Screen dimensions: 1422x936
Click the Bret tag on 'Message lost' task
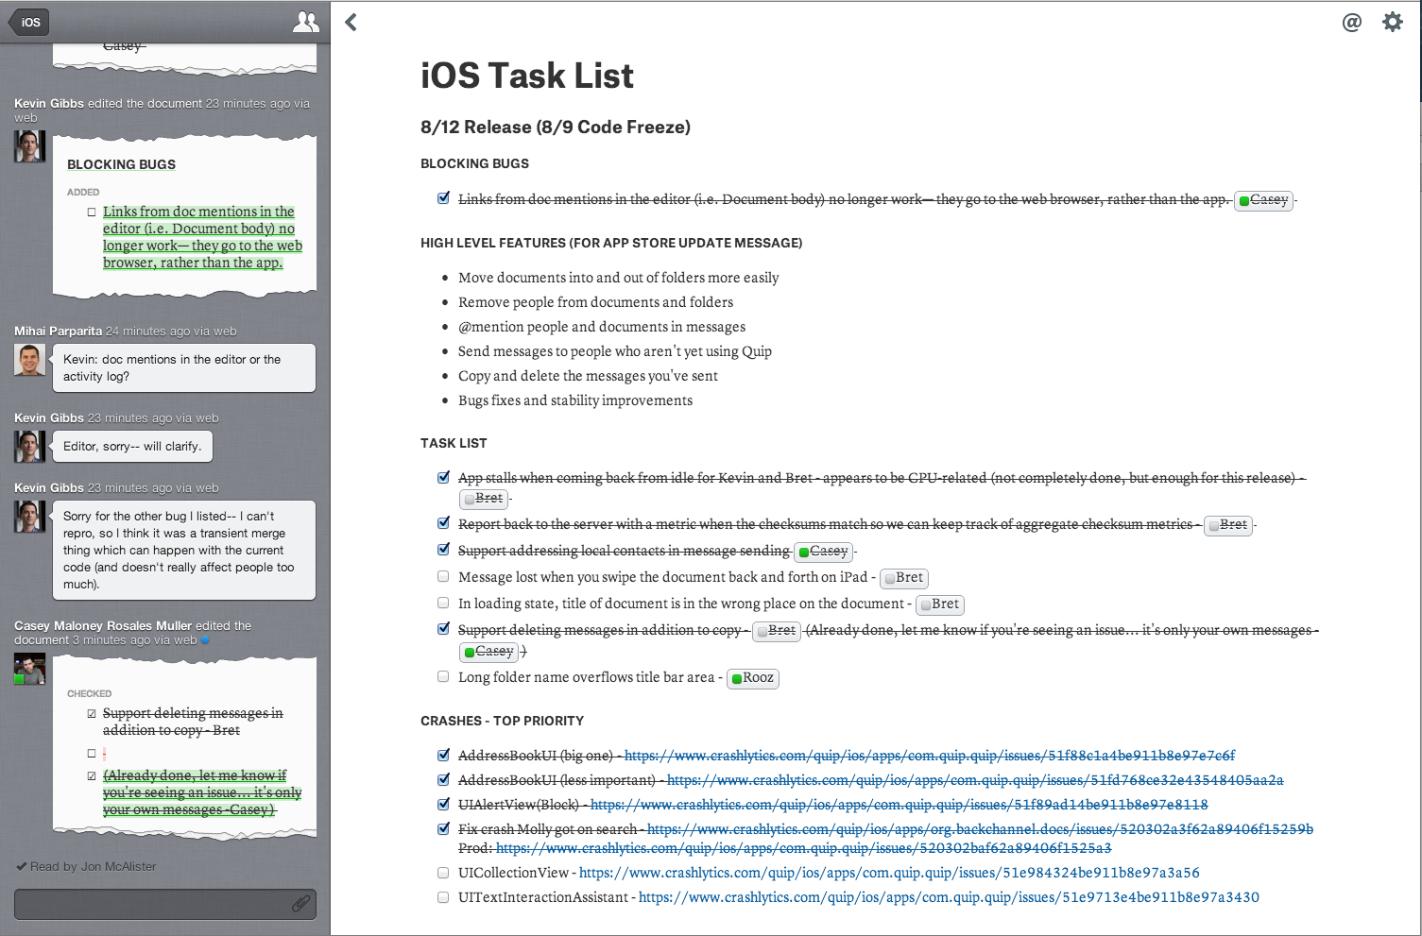coord(904,578)
